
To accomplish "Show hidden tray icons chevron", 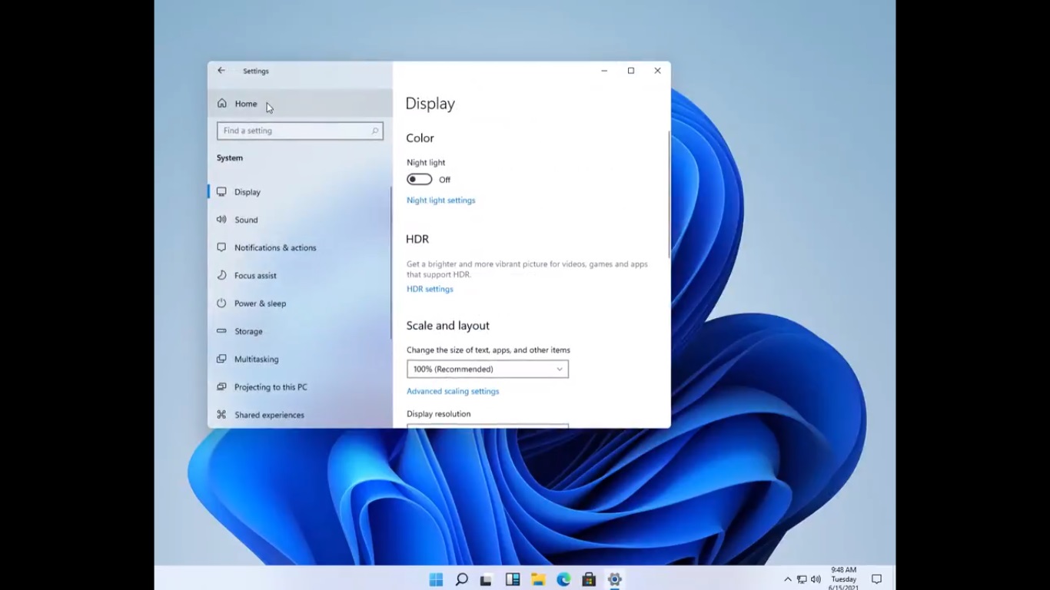I will tap(788, 579).
